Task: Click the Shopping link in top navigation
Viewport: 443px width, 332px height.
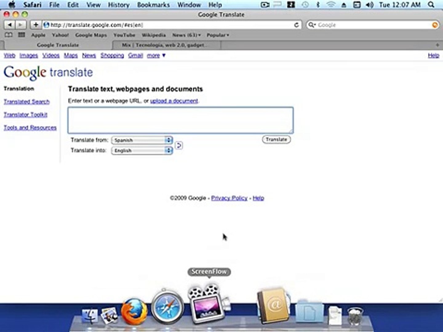Action: pyautogui.click(x=112, y=55)
